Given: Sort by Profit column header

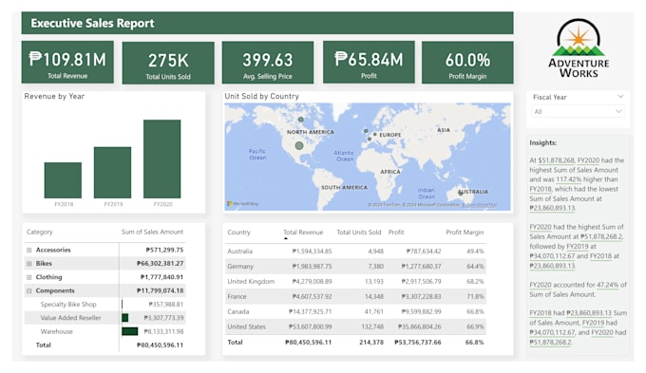Looking at the screenshot, I should coord(396,233).
